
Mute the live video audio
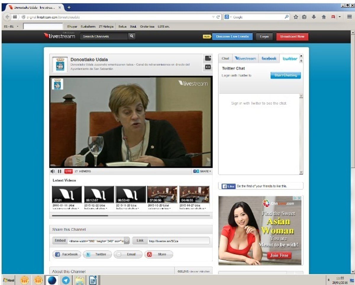[x=53, y=171]
